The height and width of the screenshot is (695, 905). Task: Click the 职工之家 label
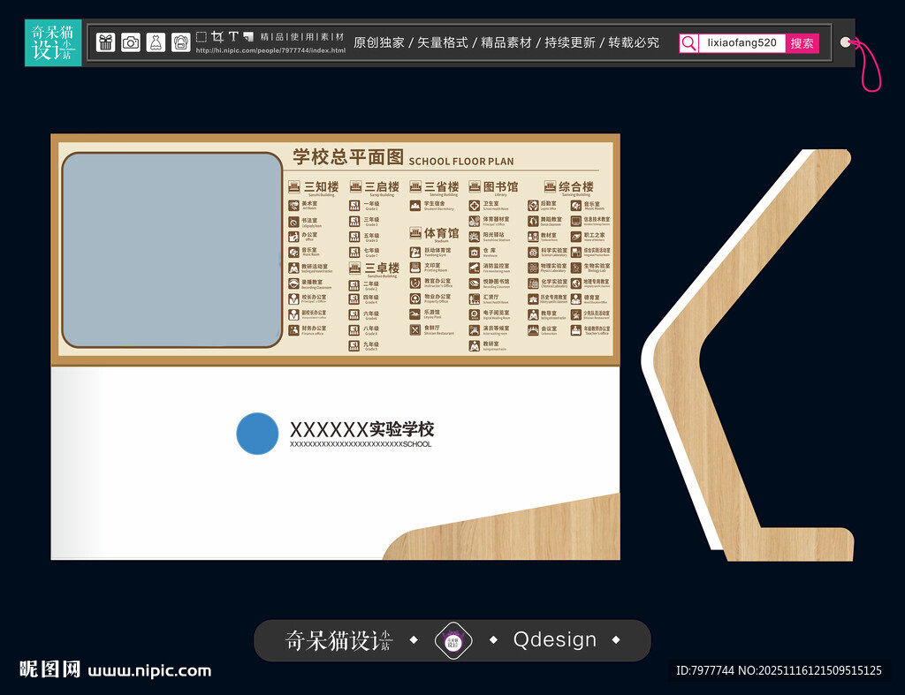[x=595, y=235]
